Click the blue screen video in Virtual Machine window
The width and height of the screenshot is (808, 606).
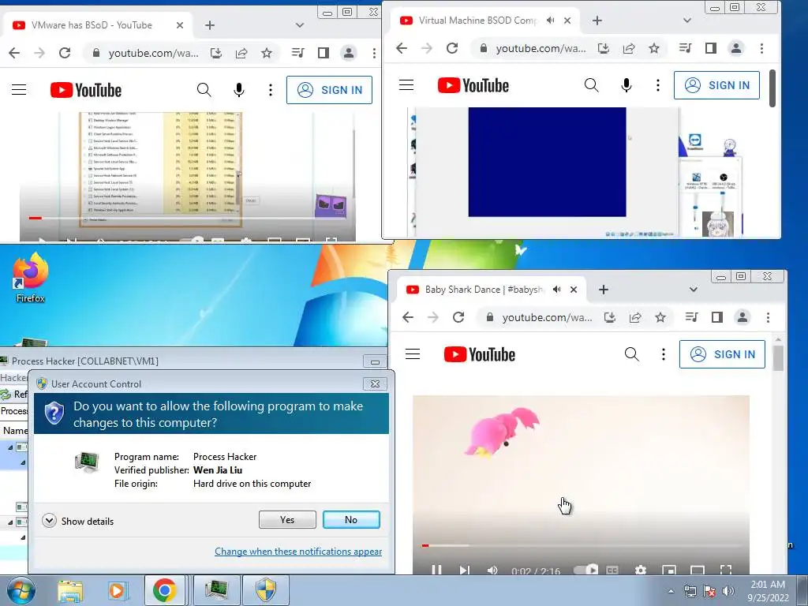547,162
